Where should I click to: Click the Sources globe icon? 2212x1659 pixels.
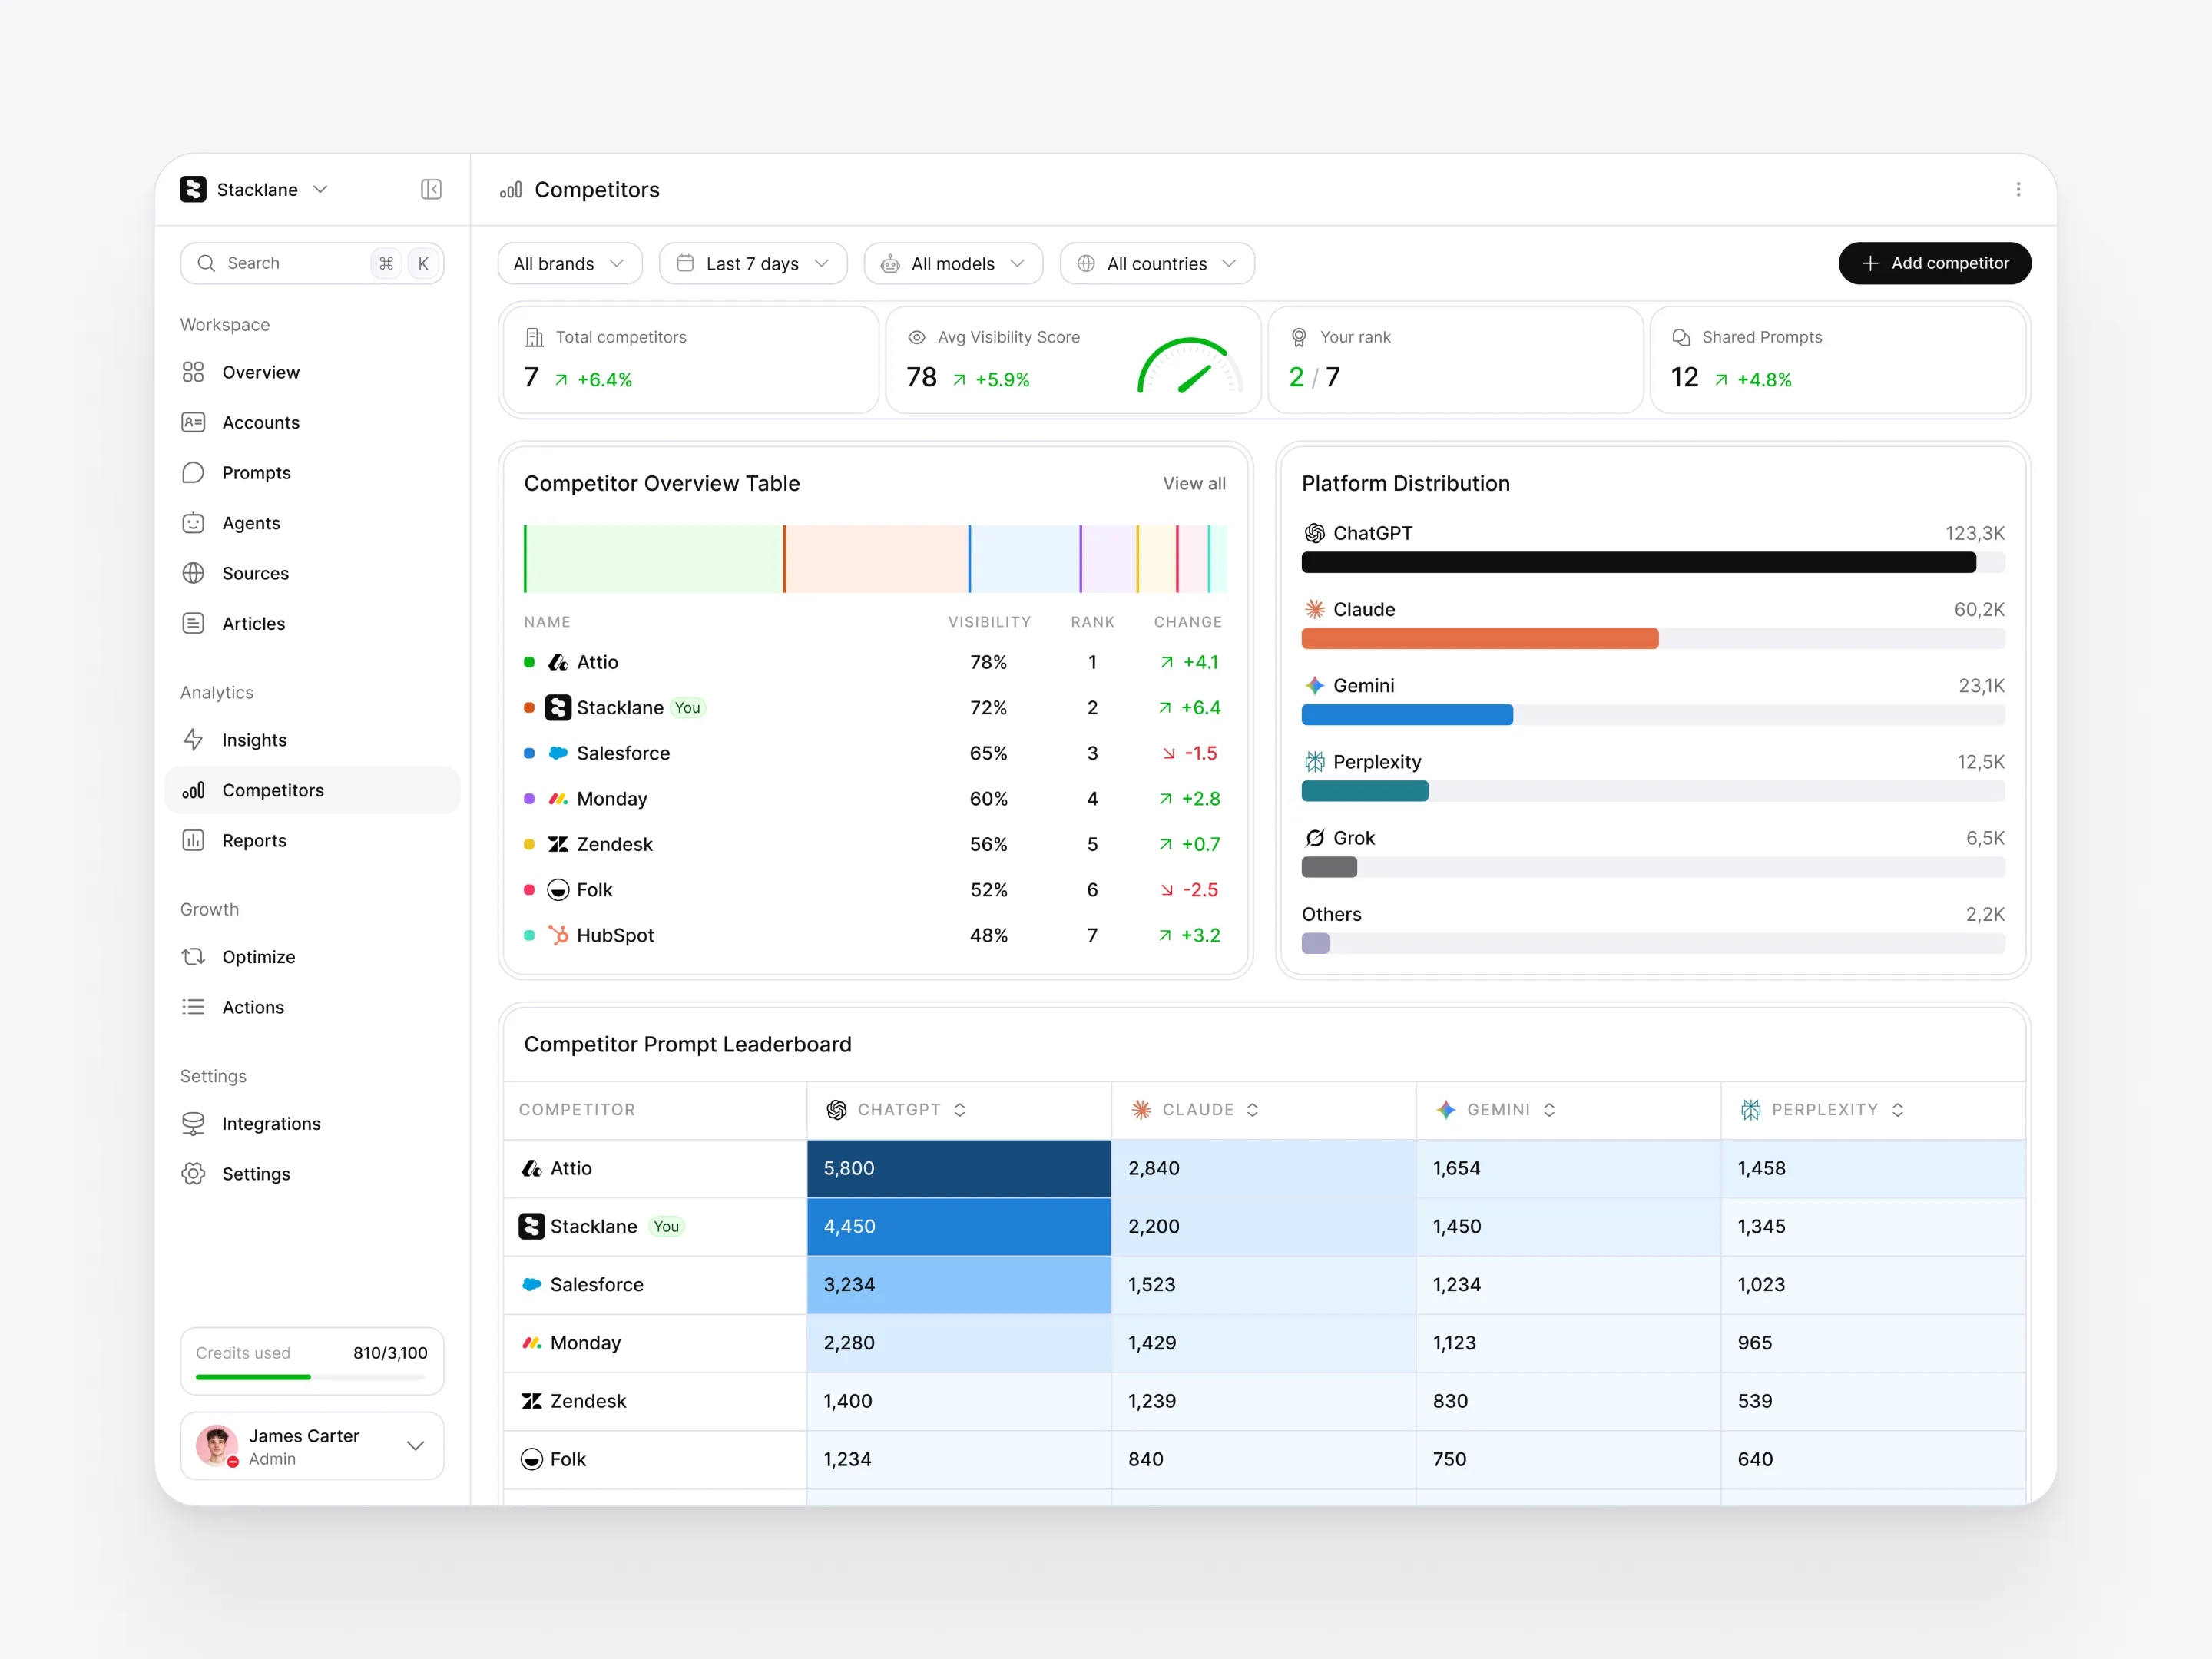[193, 573]
